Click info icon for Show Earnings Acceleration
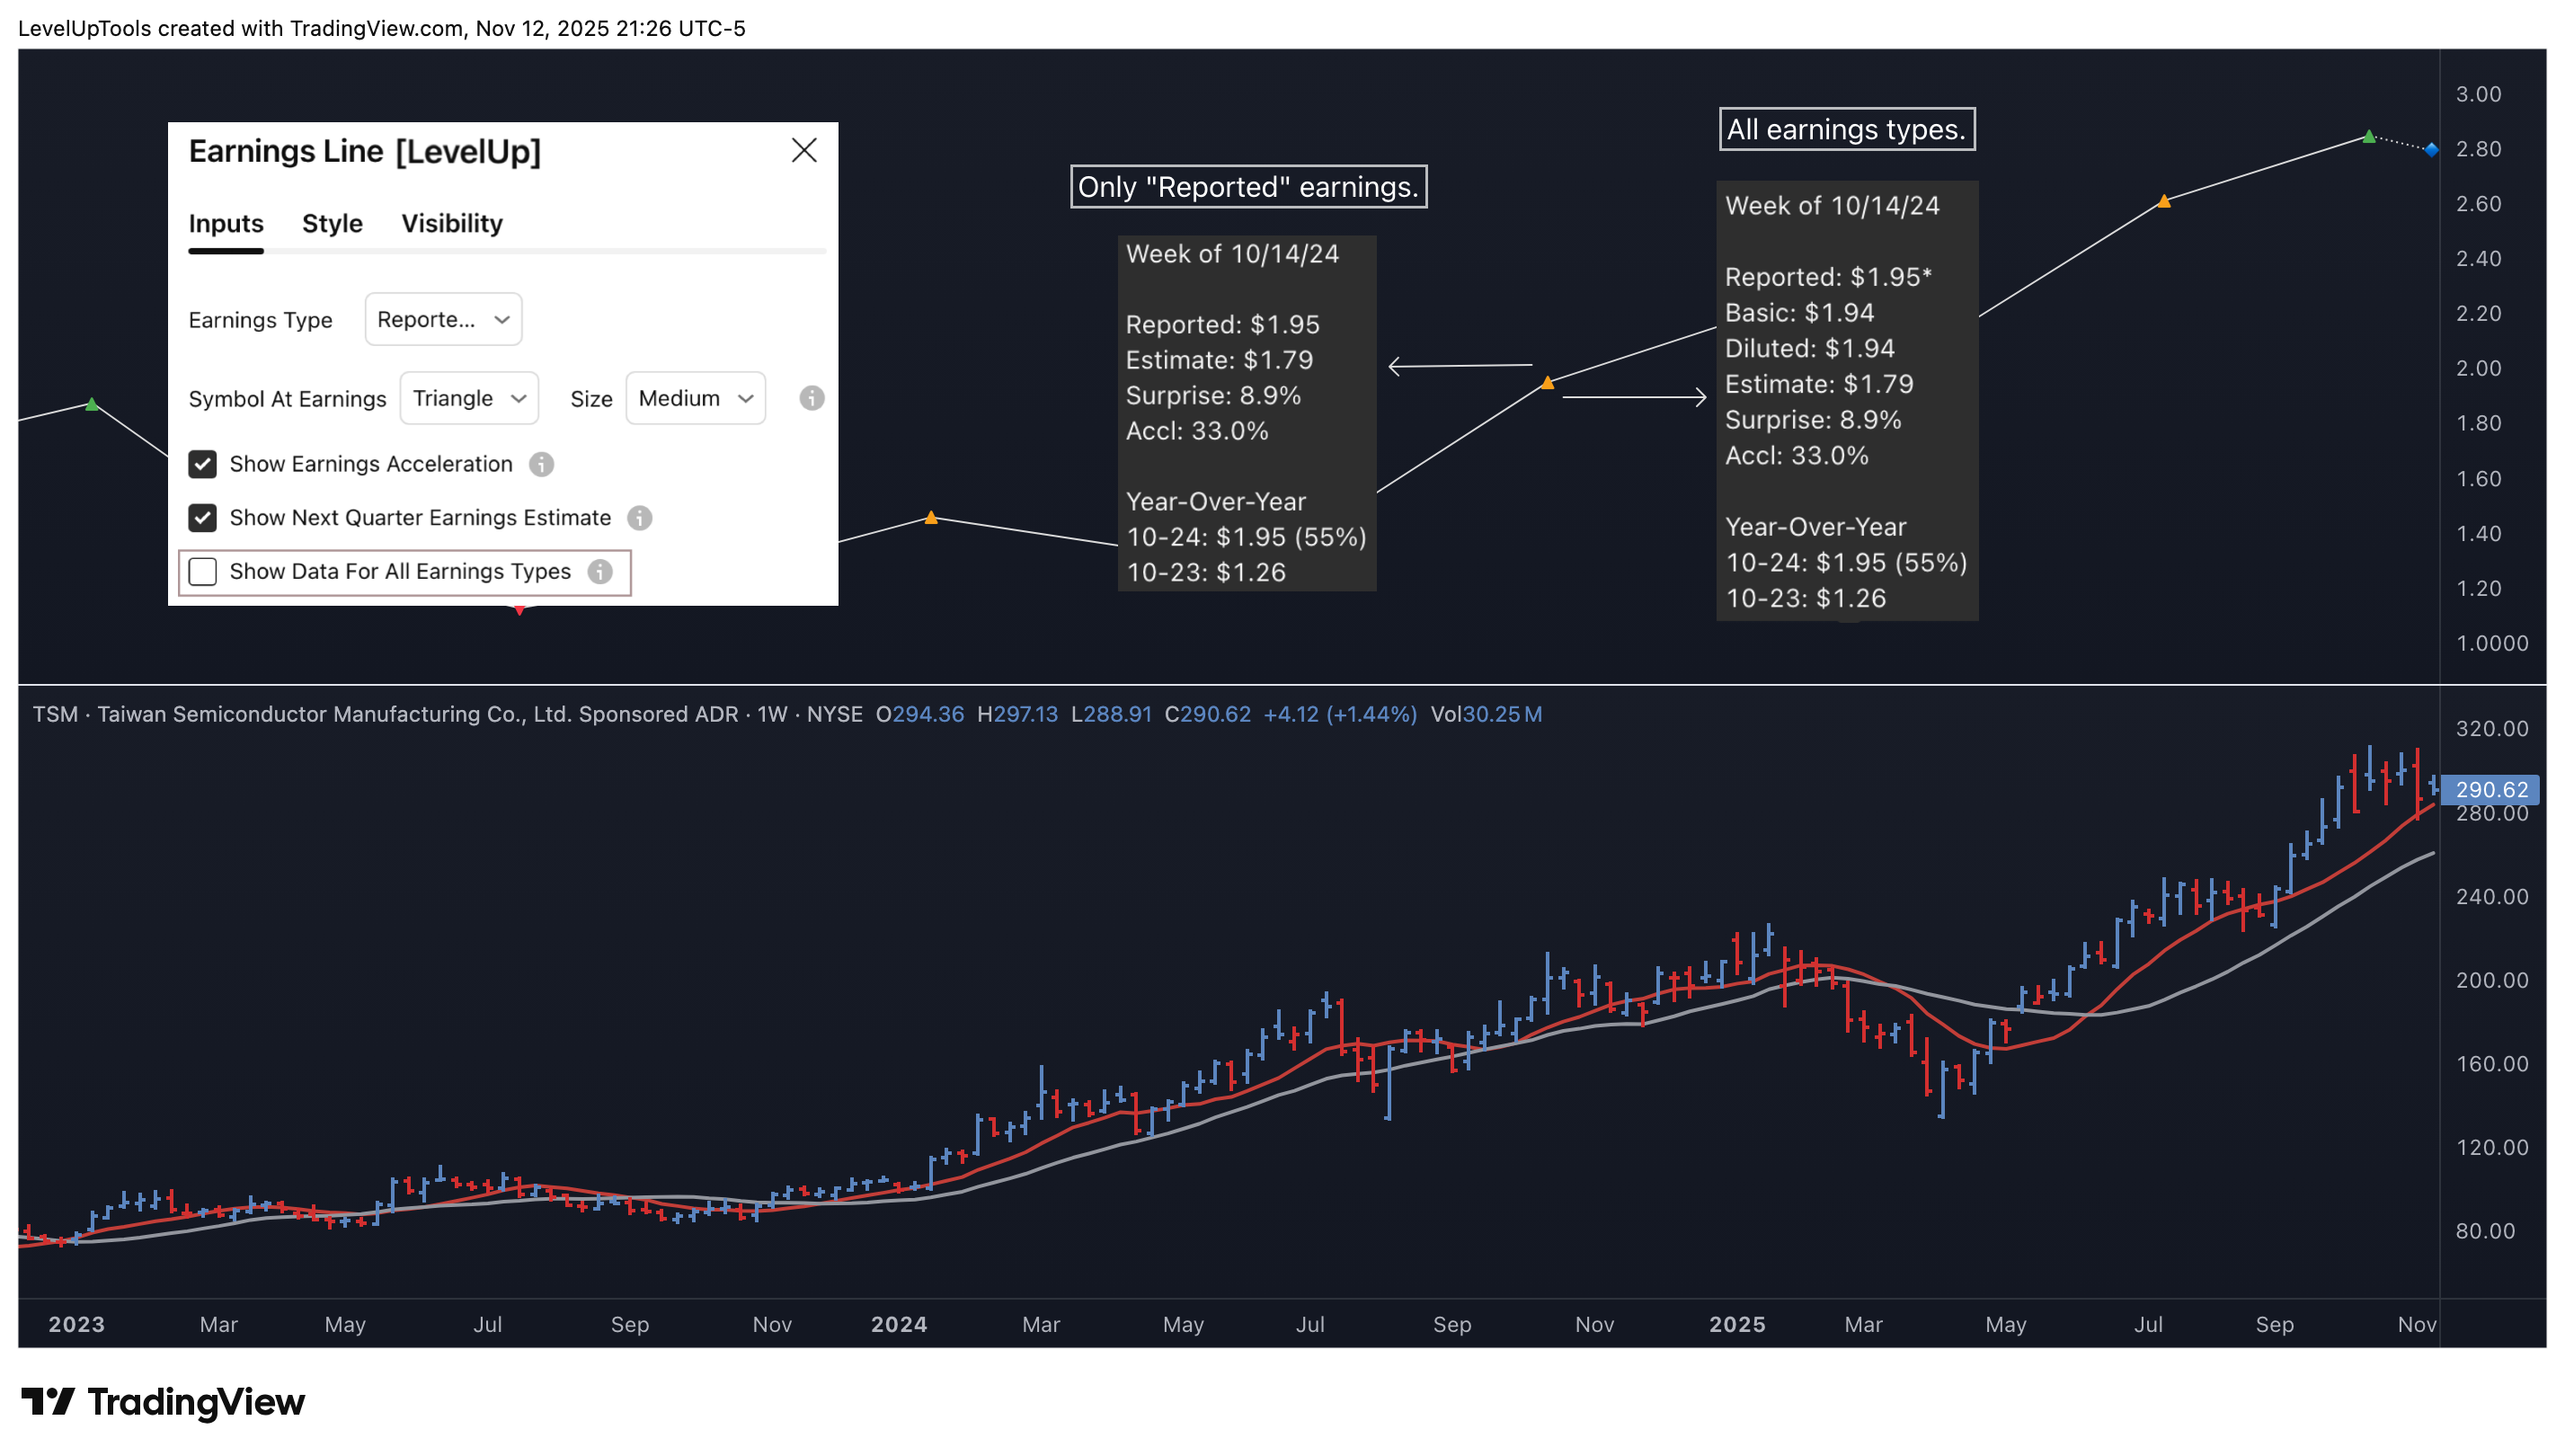The image size is (2565, 1456). (x=541, y=464)
